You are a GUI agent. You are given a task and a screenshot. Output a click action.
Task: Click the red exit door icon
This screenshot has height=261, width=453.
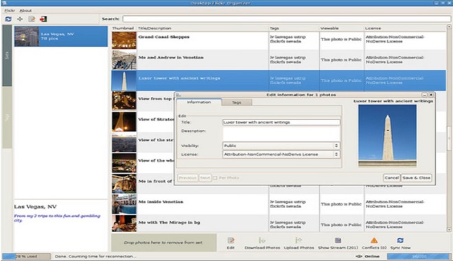(x=43, y=19)
